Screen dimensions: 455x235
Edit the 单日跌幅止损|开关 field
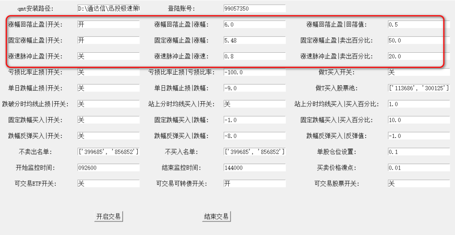coord(109,88)
